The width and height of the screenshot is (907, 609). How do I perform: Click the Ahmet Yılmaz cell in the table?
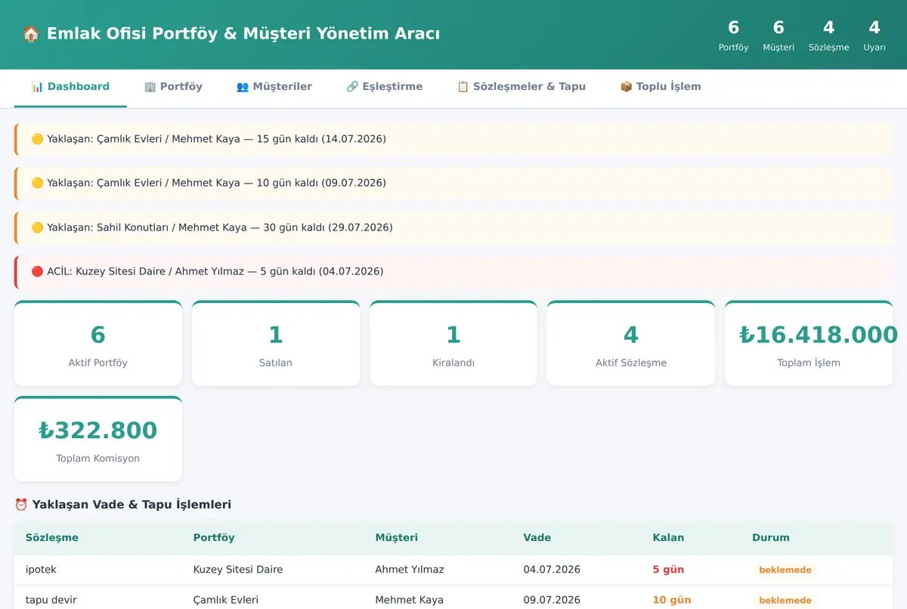[410, 570]
